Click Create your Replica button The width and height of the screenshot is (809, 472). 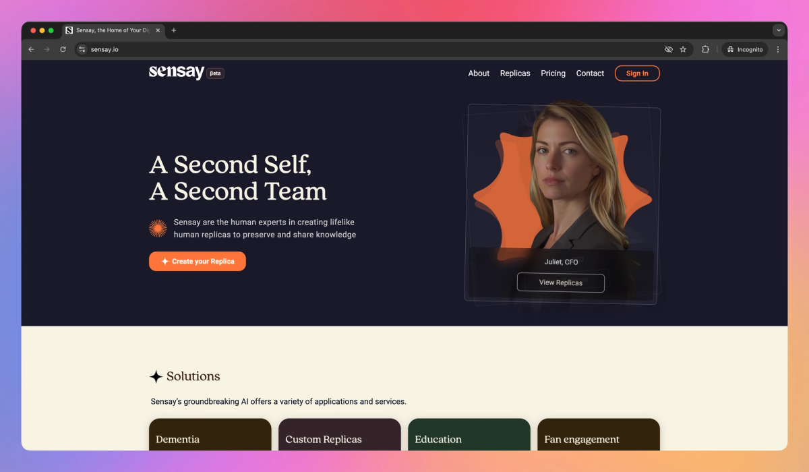(x=198, y=261)
